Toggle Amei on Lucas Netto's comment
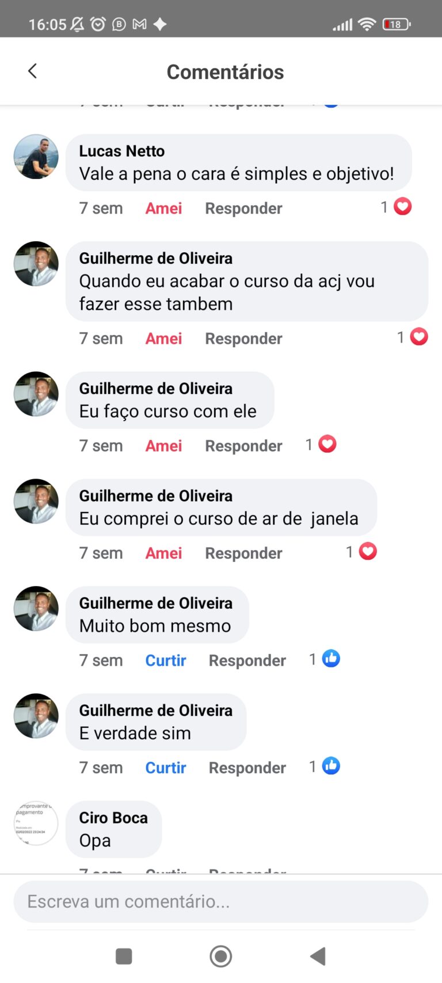Screen dimensions: 442x983 [163, 208]
